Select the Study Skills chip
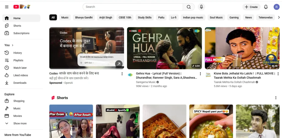Viewport: 282px width, 138px height. click(145, 17)
